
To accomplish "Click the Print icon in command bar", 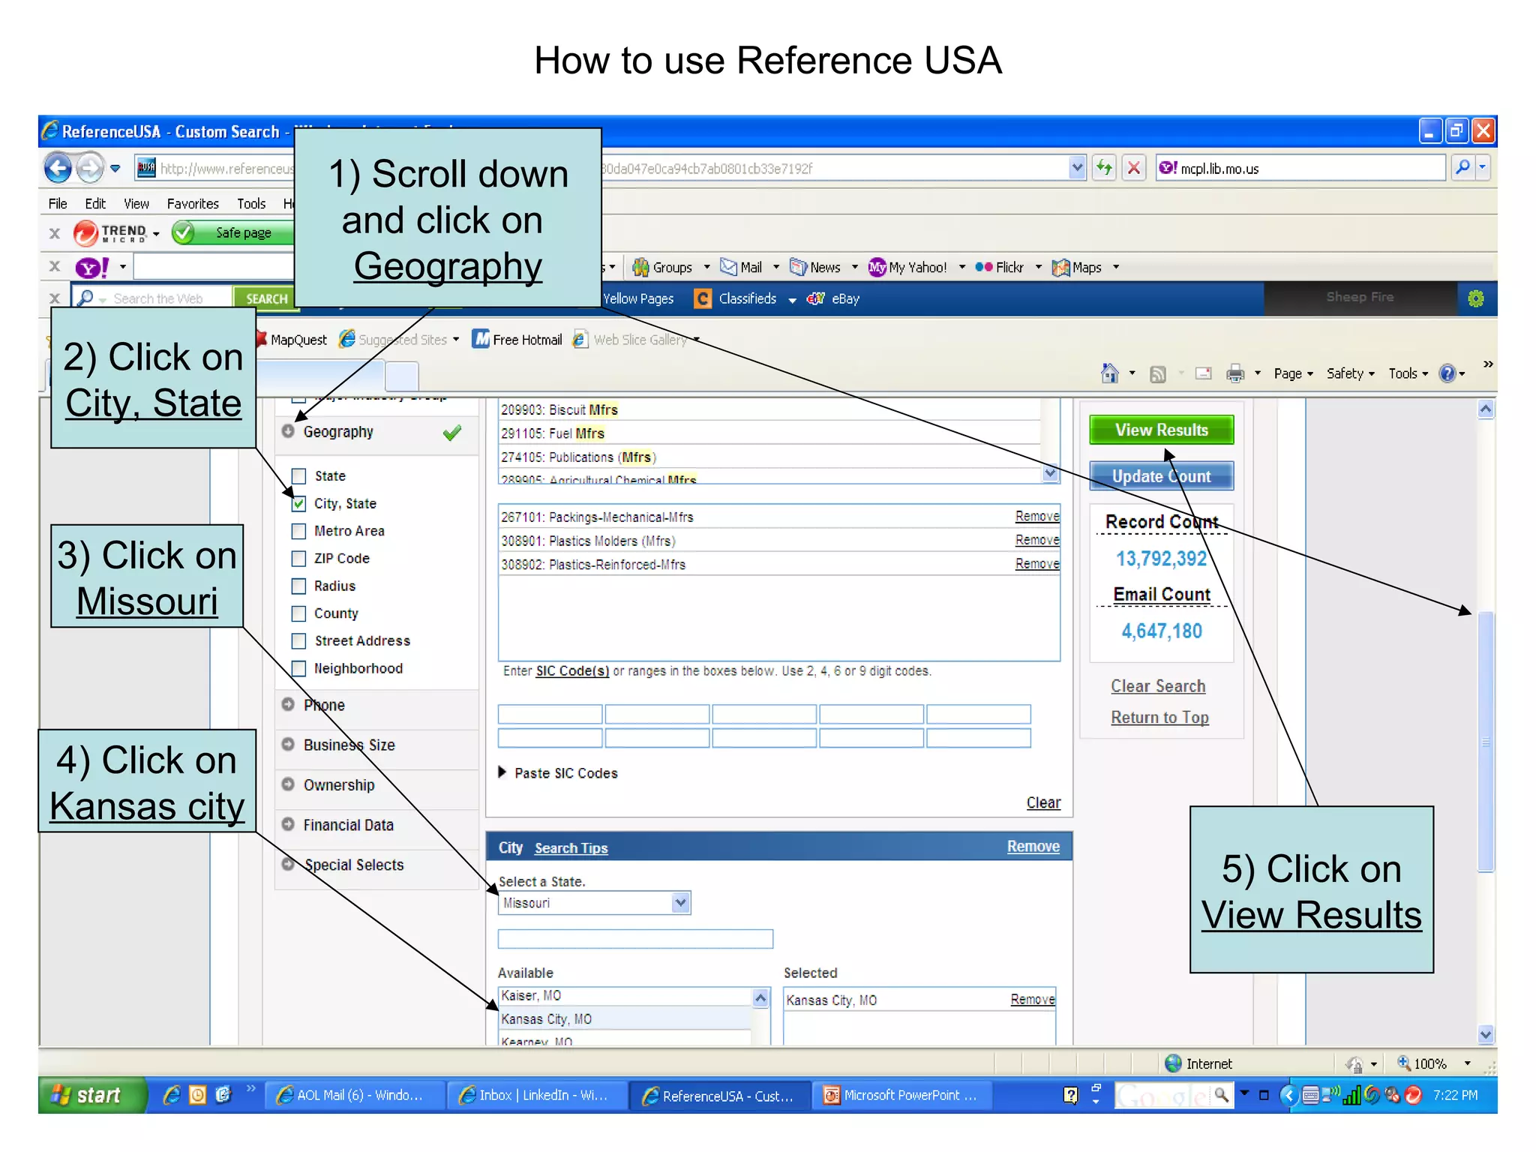I will 1234,373.
